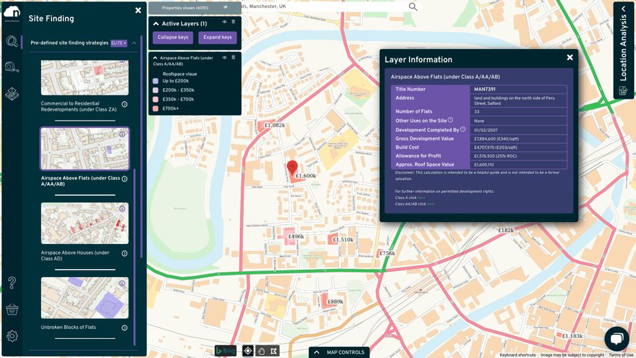Toggle visibility of all Active Layers
The width and height of the screenshot is (636, 358).
click(x=225, y=23)
